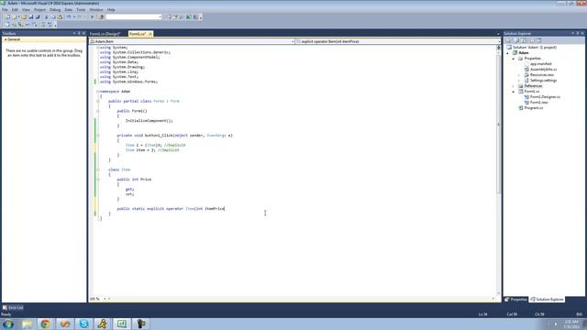Viewport: 587px width, 330px height.
Task: Collapse the class Item code region
Action: 98,170
